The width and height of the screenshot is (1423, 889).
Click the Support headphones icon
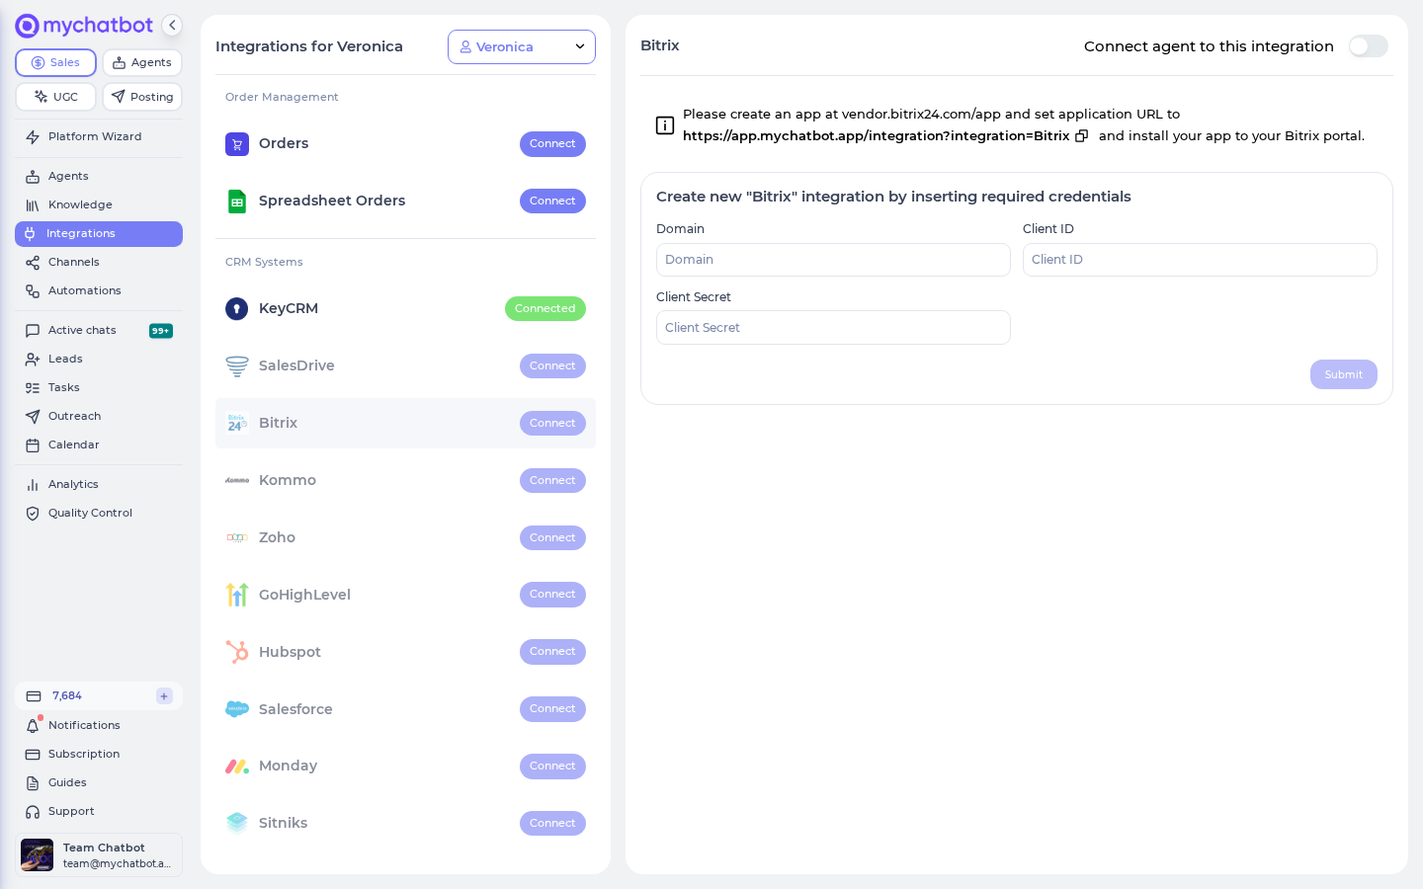click(33, 812)
